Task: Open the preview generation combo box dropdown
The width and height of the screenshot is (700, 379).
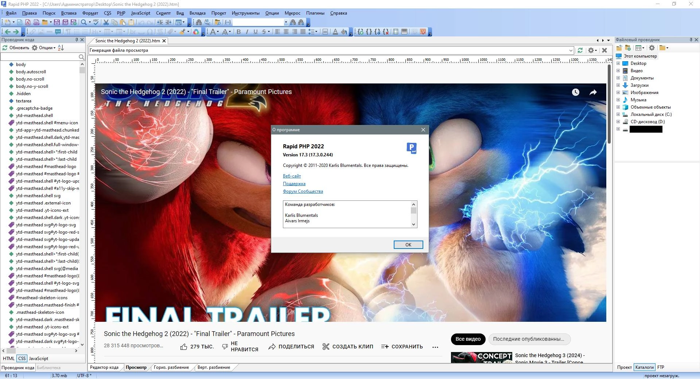Action: 571,50
